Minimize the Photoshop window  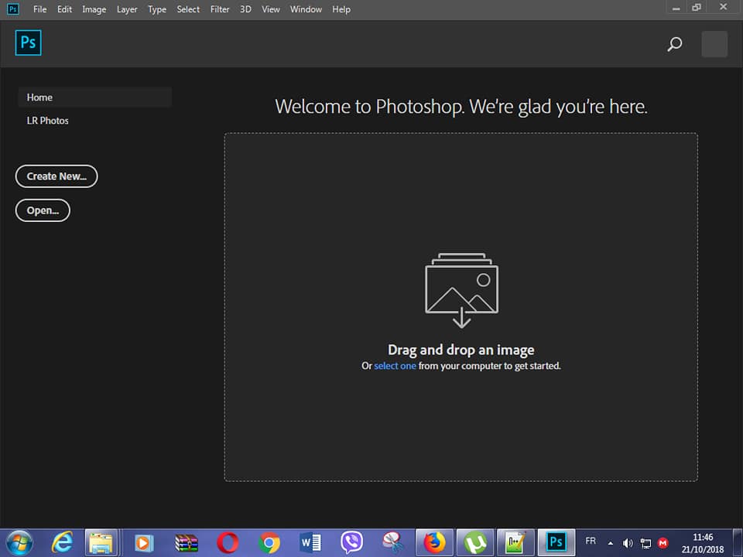pyautogui.click(x=676, y=8)
